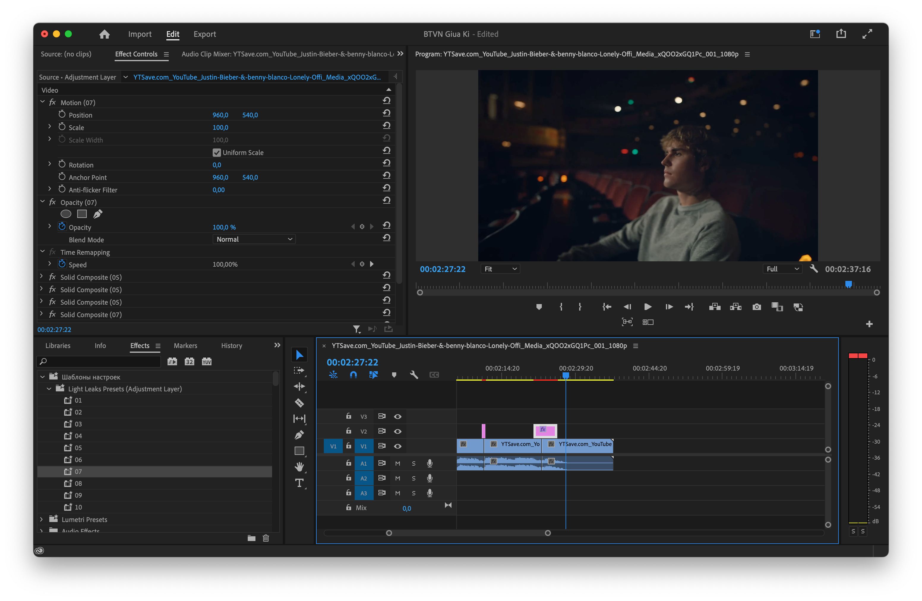Click the Lift button in Program monitor
The width and height of the screenshot is (922, 601).
[x=714, y=307]
